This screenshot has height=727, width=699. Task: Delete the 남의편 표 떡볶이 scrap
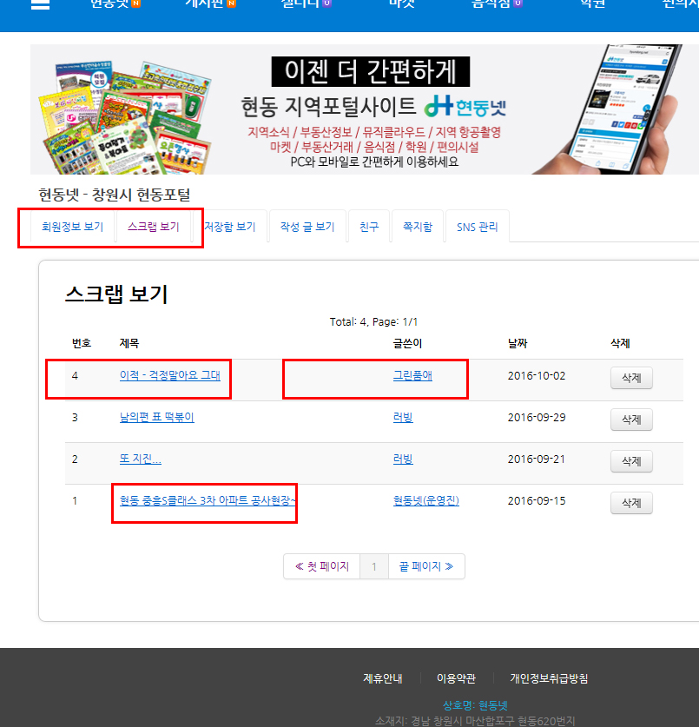(x=631, y=420)
